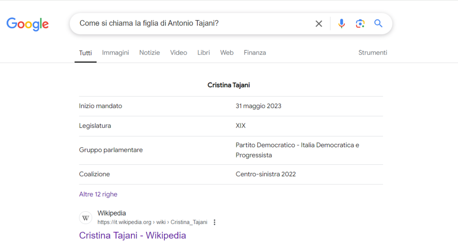Viewport: 458px width, 246px height.
Task: Click the it.wikipedia.org result URL
Action: [152, 222]
